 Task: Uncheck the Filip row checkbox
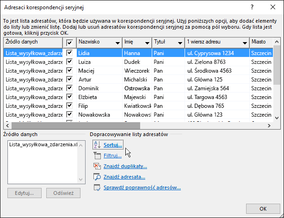coord(69,106)
